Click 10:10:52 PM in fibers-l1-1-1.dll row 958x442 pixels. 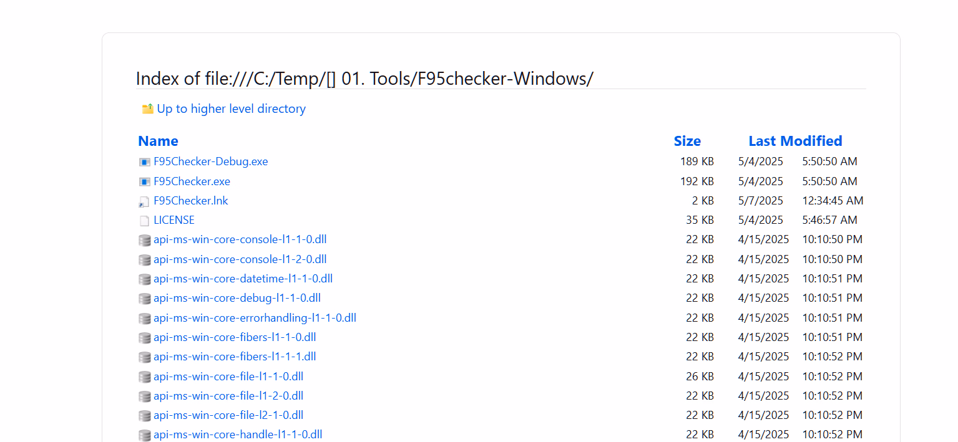[833, 357]
